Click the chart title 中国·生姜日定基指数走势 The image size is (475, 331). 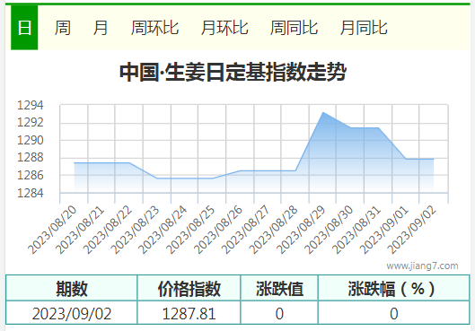[233, 72]
